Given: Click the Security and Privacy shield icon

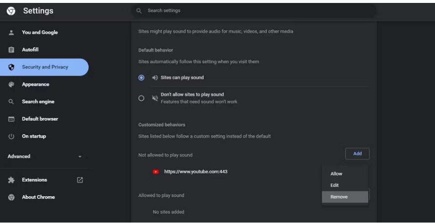Looking at the screenshot, I should pyautogui.click(x=11, y=67).
